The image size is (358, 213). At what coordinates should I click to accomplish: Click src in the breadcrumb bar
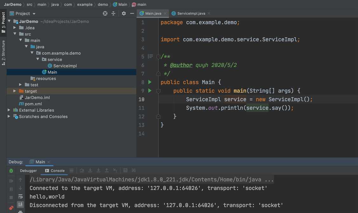coord(30,4)
